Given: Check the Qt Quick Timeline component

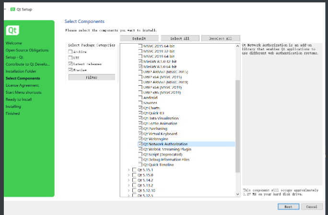Looking at the screenshot, I should pyautogui.click(x=141, y=165).
